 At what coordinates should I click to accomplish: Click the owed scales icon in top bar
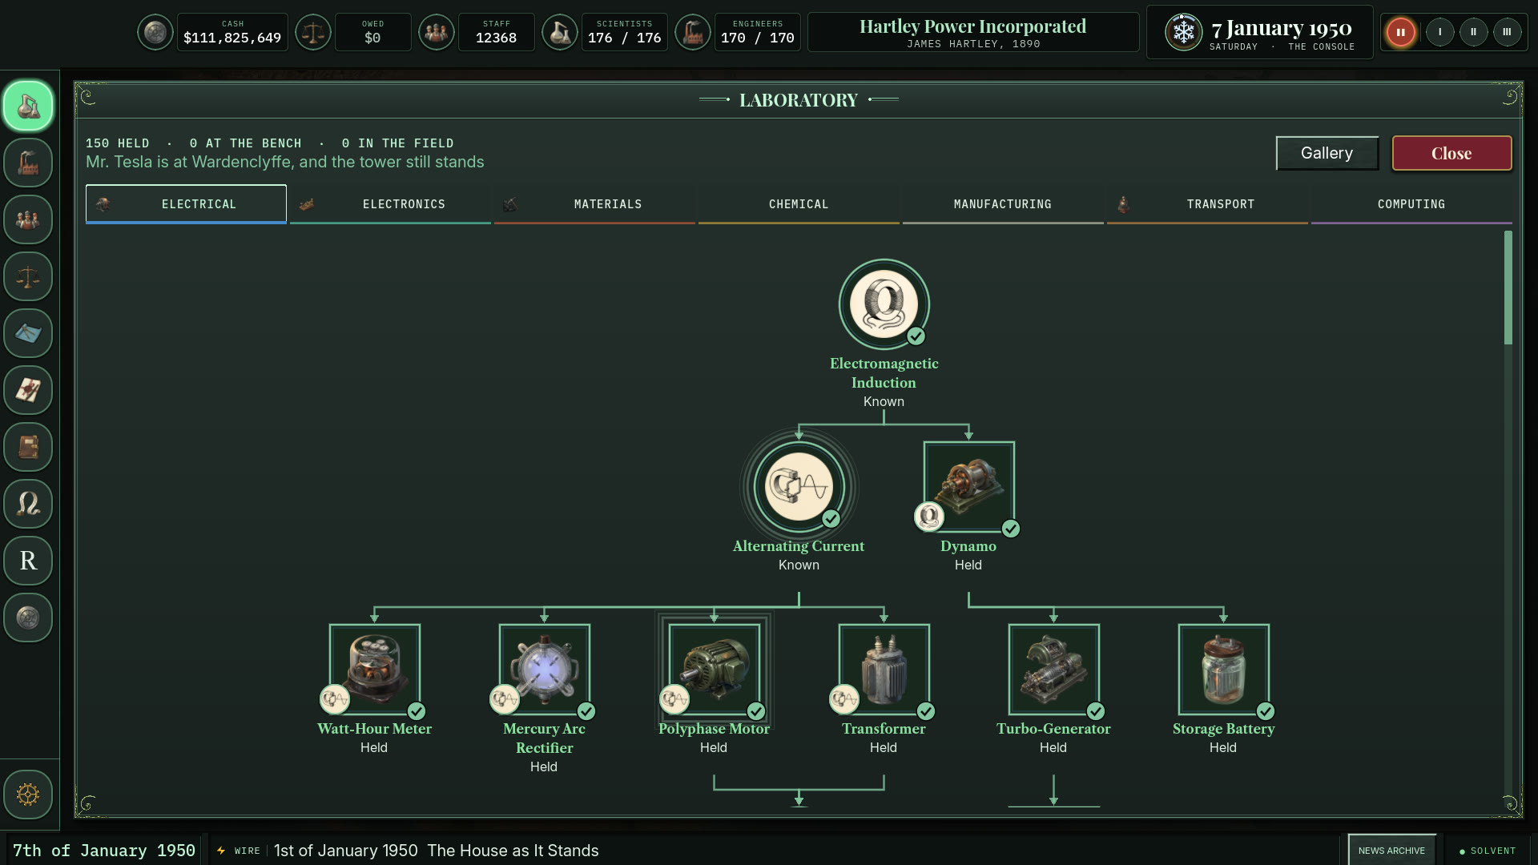tap(312, 32)
